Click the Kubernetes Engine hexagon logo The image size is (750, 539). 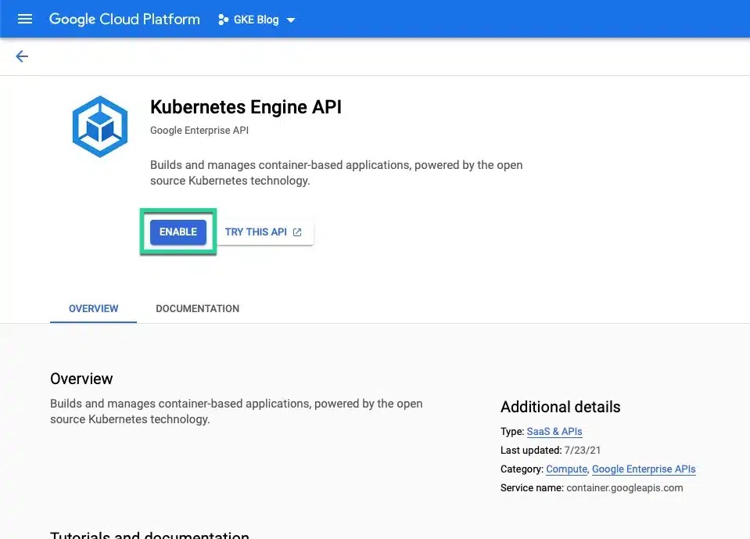pos(99,125)
